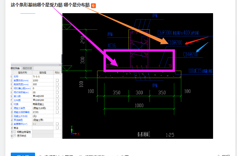Click the greyed 截面面积 value 0.3

(x=34, y=124)
